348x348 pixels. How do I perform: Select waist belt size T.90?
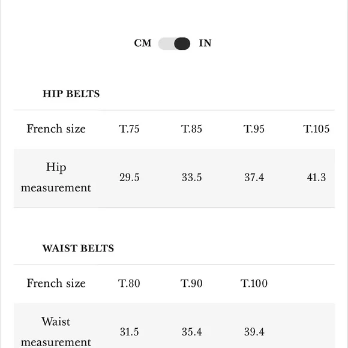point(191,283)
